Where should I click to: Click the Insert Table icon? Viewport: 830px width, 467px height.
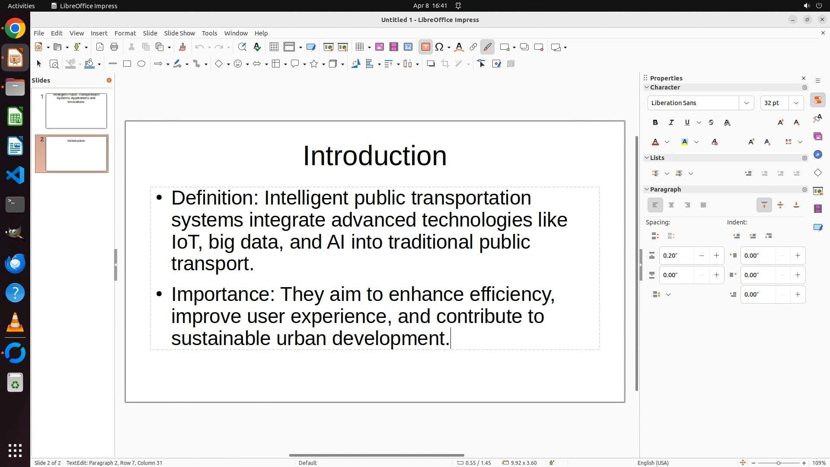(x=359, y=47)
